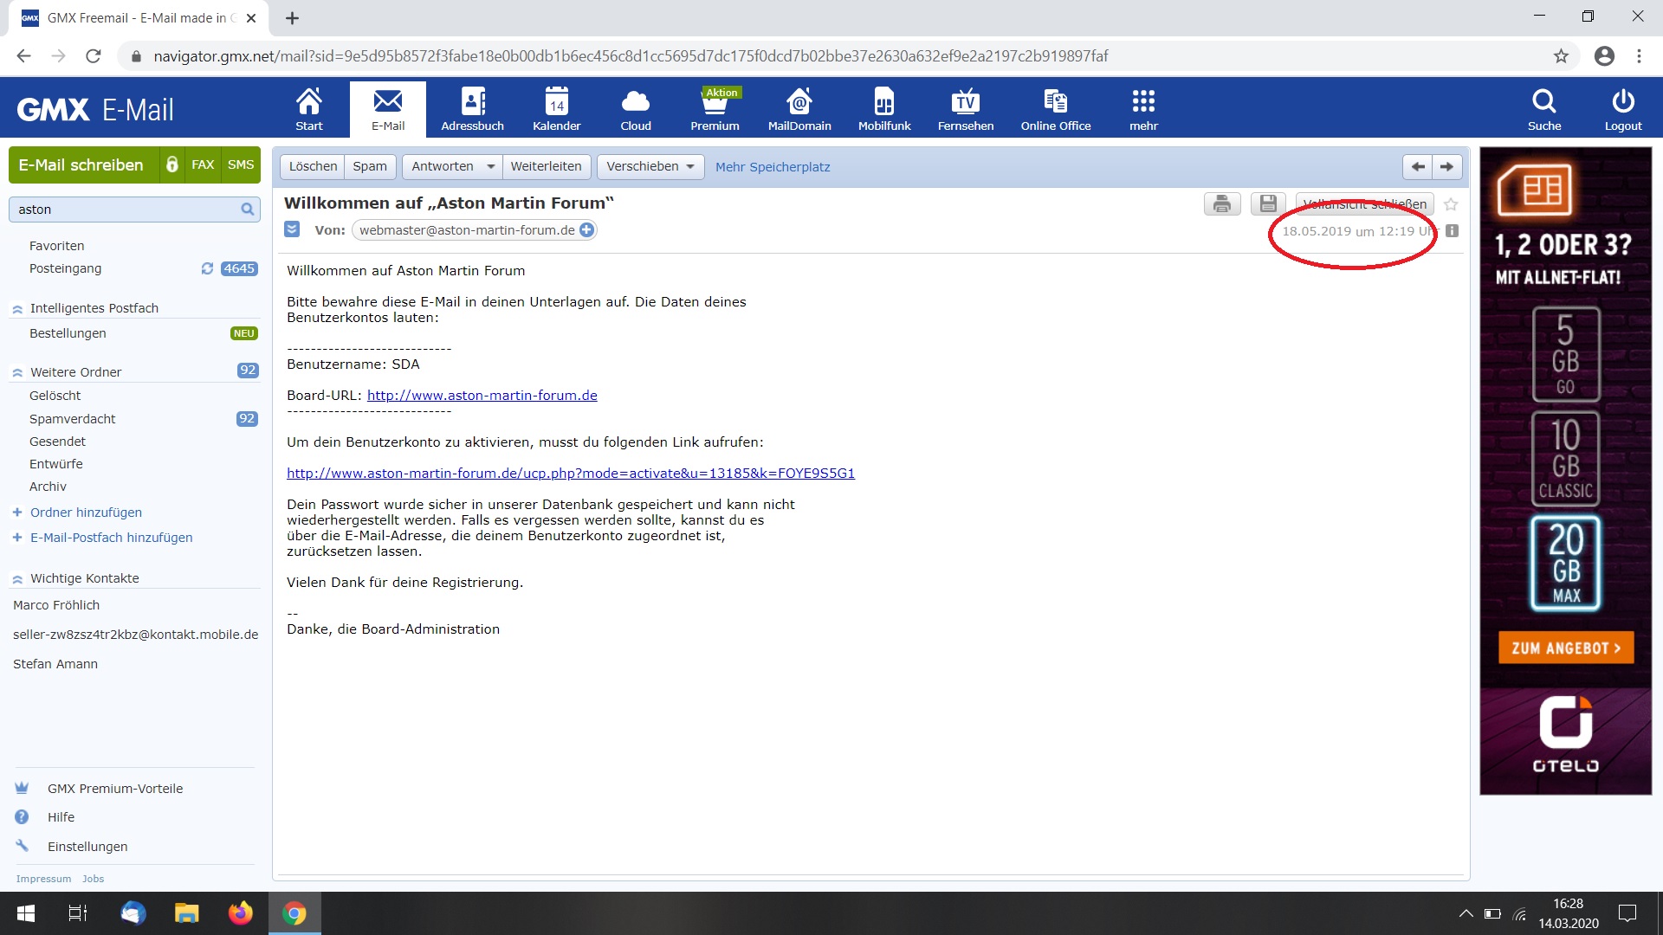Viewport: 1663px width, 935px height.
Task: Click Löschen button
Action: (x=313, y=166)
